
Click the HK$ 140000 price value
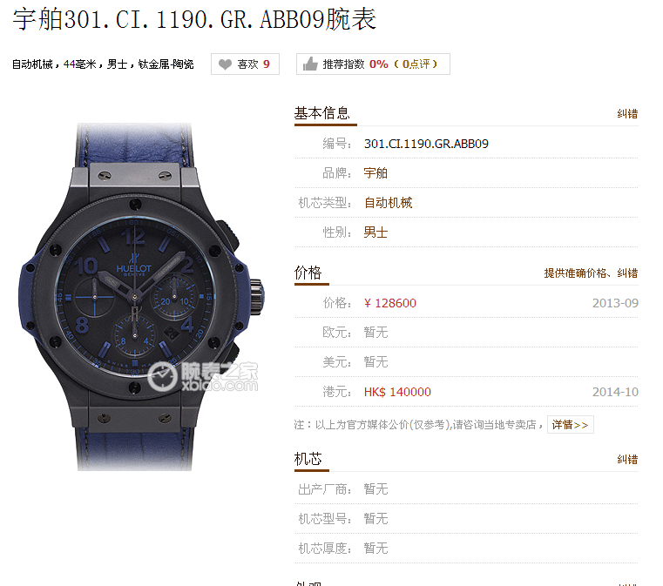(x=397, y=392)
